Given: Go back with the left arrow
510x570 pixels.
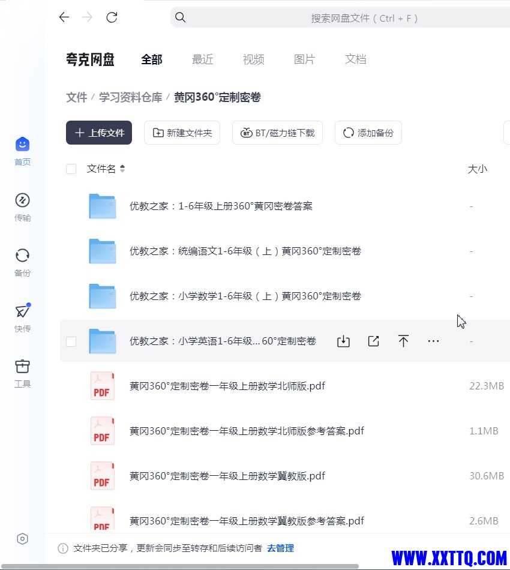Looking at the screenshot, I should [64, 17].
